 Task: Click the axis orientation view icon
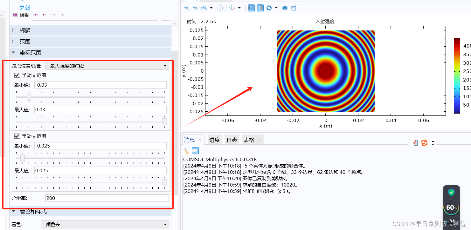pos(232,8)
